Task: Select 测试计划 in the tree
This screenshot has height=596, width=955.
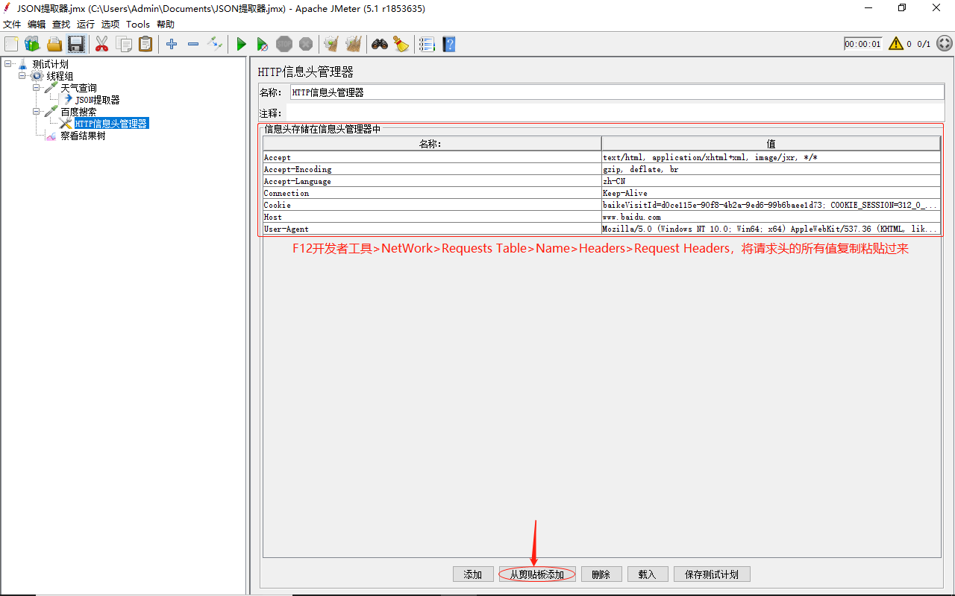Action: [x=50, y=64]
